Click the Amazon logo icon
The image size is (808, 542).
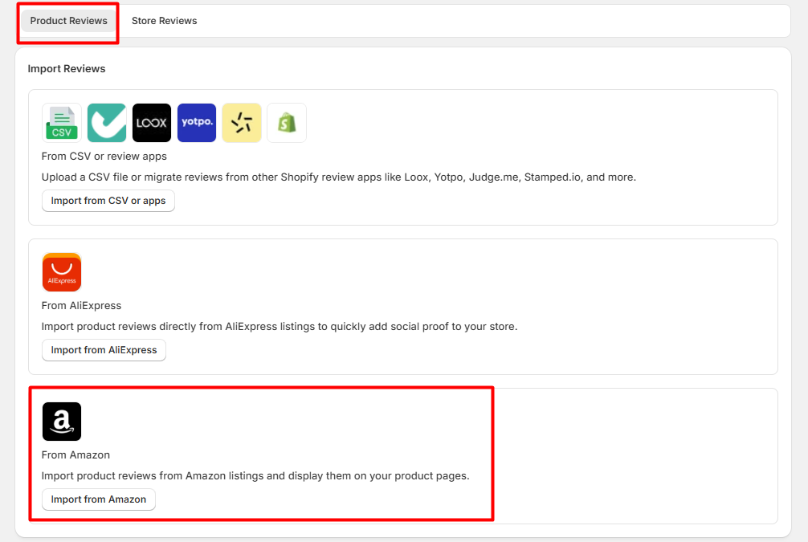tap(62, 422)
